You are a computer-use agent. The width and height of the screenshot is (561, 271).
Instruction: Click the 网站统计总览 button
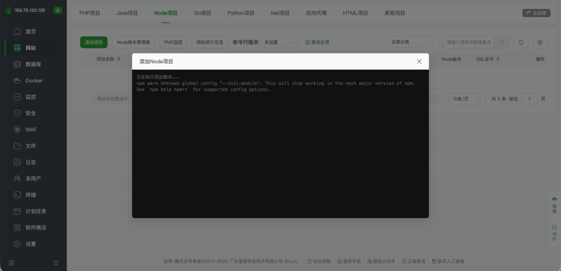210,42
